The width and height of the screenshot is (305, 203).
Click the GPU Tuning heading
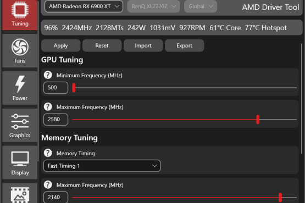[62, 60]
